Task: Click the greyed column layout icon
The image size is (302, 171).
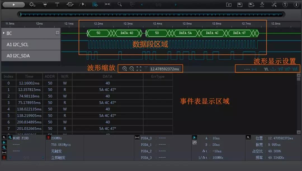Action: pos(133,4)
